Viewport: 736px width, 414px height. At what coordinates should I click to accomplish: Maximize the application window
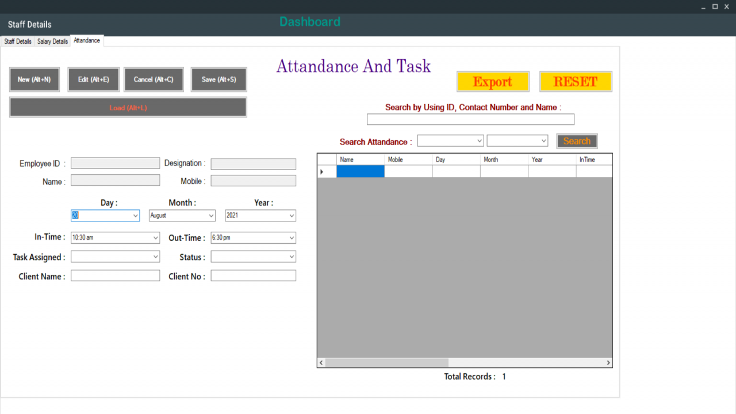715,7
